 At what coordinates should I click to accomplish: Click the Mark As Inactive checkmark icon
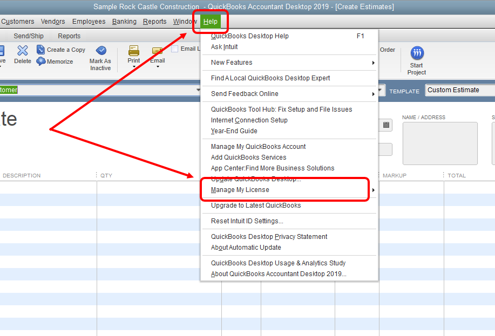101,50
